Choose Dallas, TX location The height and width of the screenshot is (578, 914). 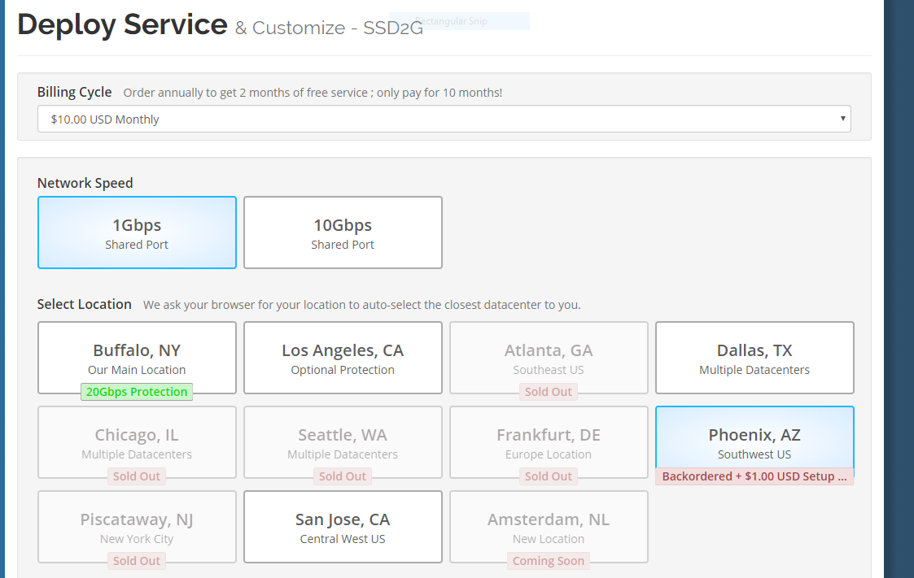(x=754, y=358)
